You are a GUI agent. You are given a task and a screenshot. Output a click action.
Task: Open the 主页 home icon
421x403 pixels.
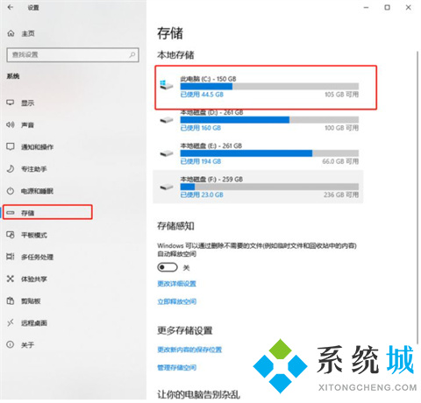pyautogui.click(x=11, y=33)
